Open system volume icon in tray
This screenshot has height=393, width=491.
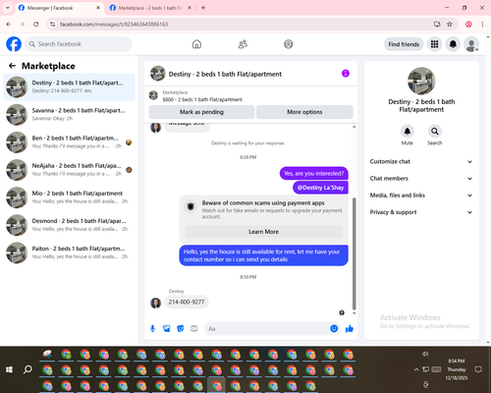425,354
